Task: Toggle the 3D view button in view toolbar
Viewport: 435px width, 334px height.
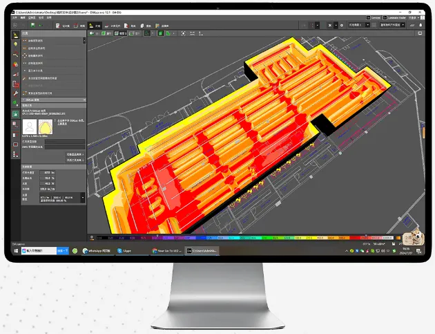Action: pos(106,33)
